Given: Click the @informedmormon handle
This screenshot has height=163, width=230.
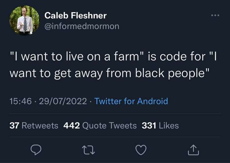Looking at the screenshot, I should [x=82, y=26].
